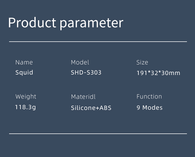
Task: Select the Squid name value
Action: pos(24,73)
